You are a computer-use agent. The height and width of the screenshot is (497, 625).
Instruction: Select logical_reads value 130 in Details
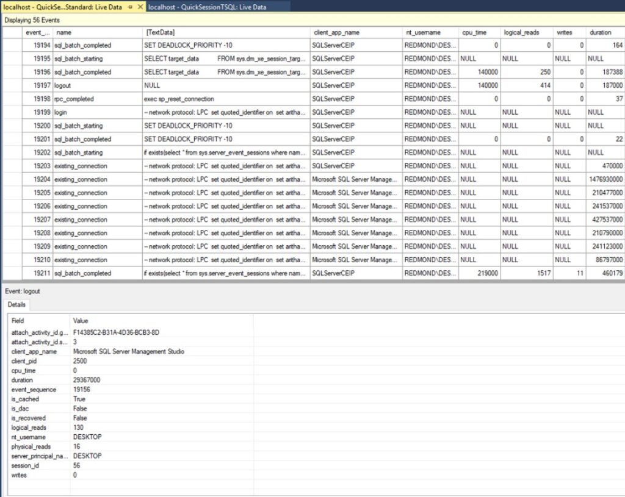[x=78, y=427]
